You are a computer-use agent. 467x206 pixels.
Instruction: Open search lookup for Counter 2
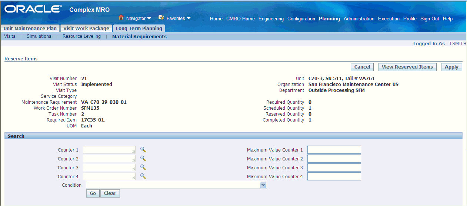coord(143,159)
